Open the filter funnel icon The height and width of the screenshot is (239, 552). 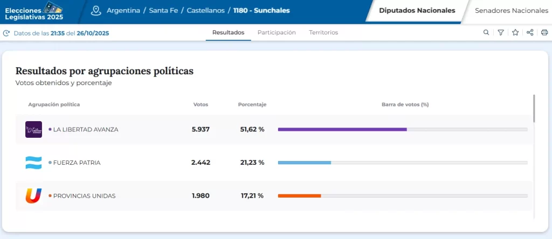click(x=501, y=33)
